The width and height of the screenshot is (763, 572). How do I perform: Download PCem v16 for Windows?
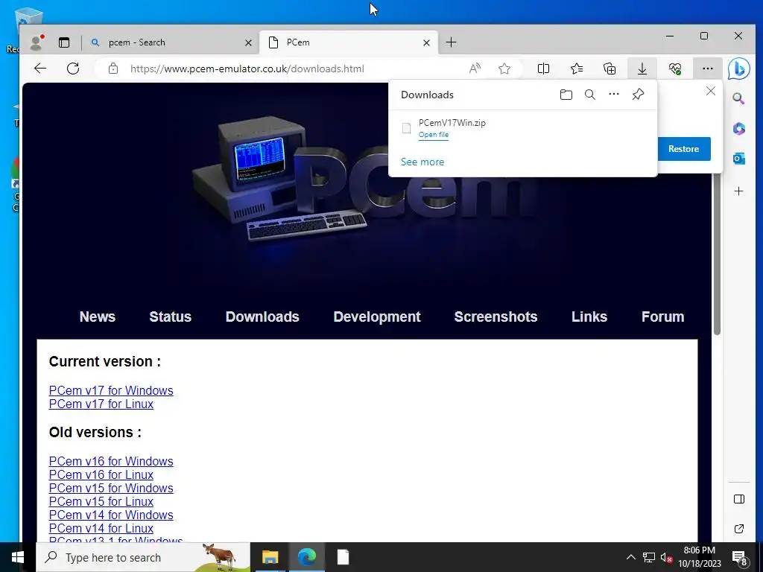click(x=111, y=461)
